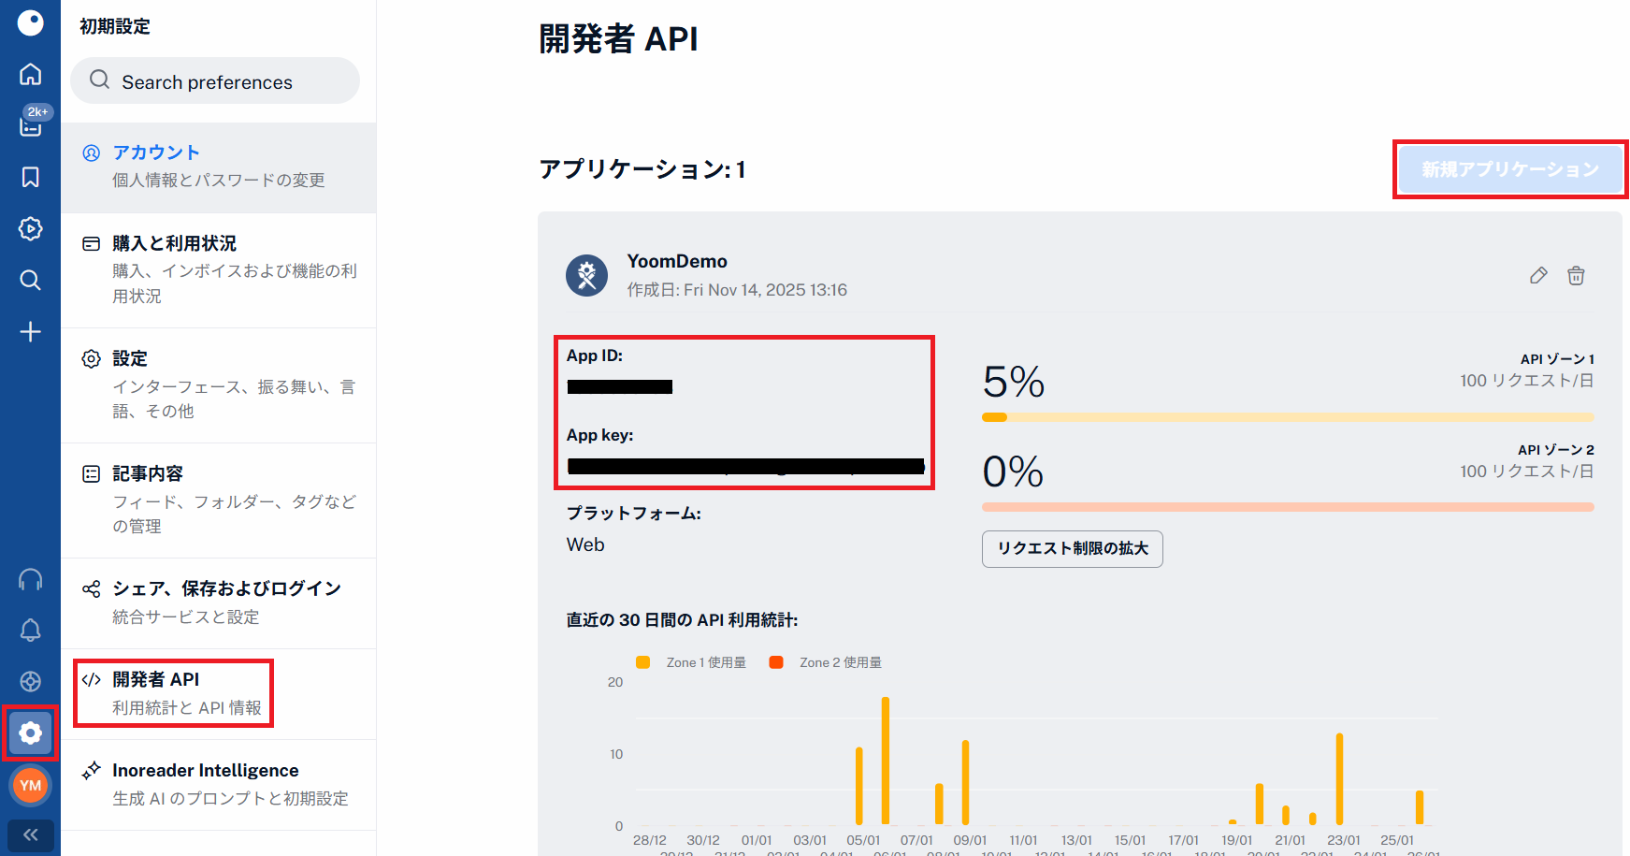
Task: Open the Inoreader home icon
Action: (30, 74)
